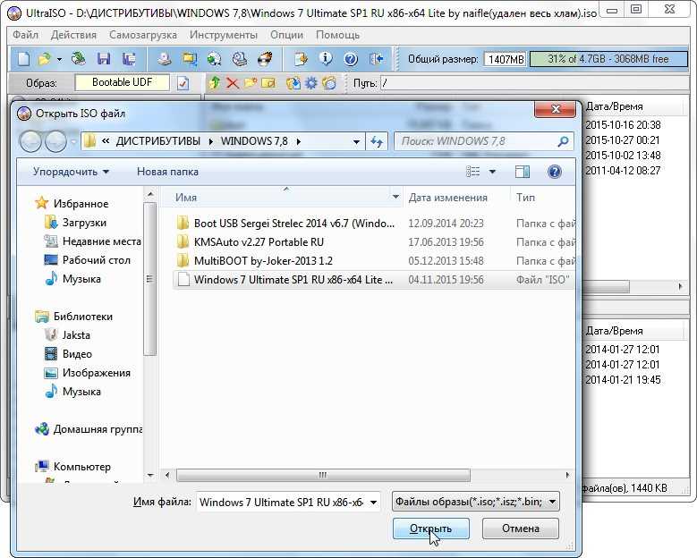Click the Новая папка button
Screen dimensions: 697x558
[167, 172]
